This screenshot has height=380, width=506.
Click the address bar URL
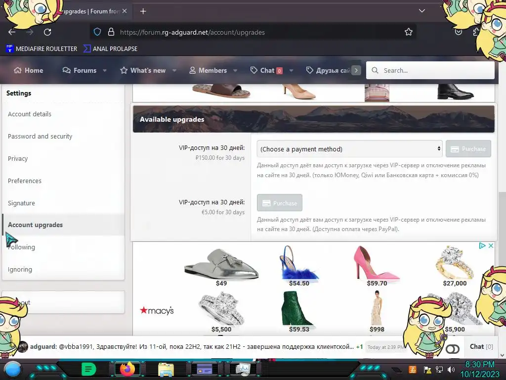(x=192, y=32)
